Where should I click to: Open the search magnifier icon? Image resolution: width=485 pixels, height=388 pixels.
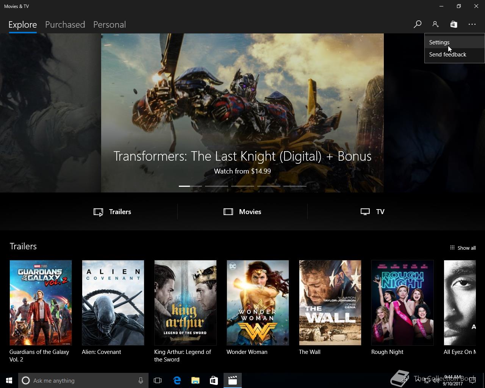pyautogui.click(x=417, y=24)
